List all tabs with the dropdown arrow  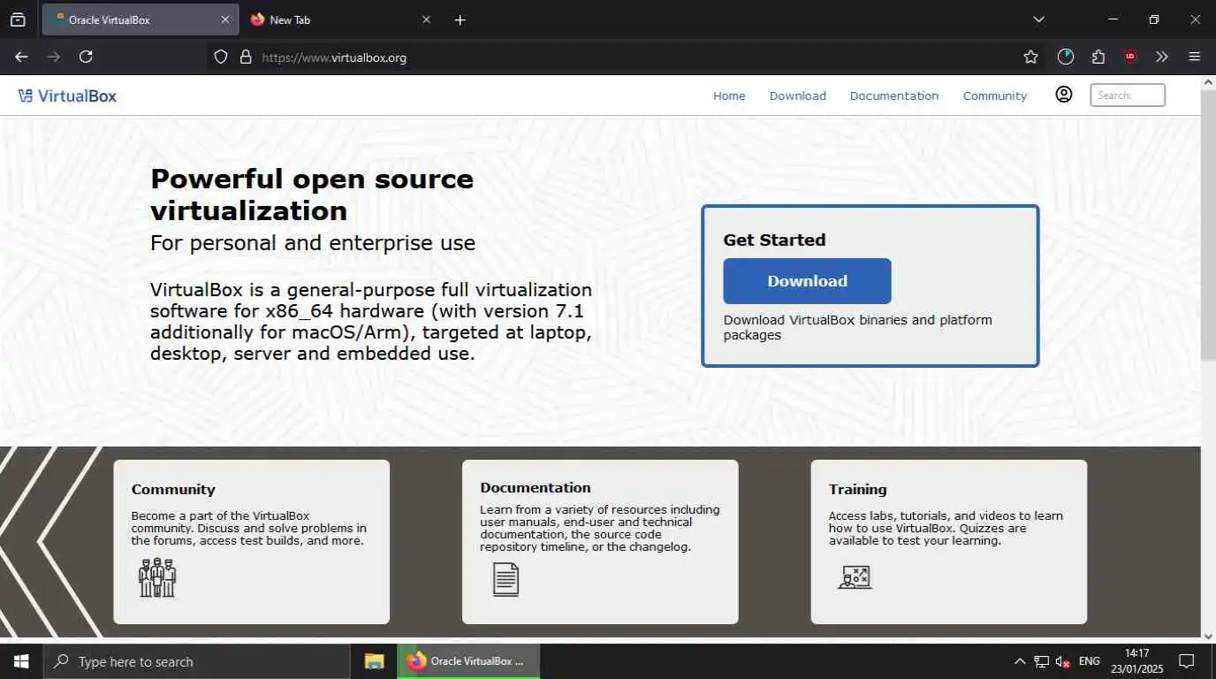point(1039,19)
